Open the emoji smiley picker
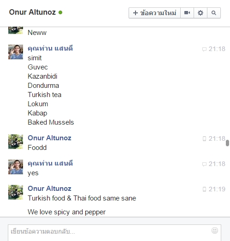This screenshot has width=230, height=241. click(x=215, y=230)
